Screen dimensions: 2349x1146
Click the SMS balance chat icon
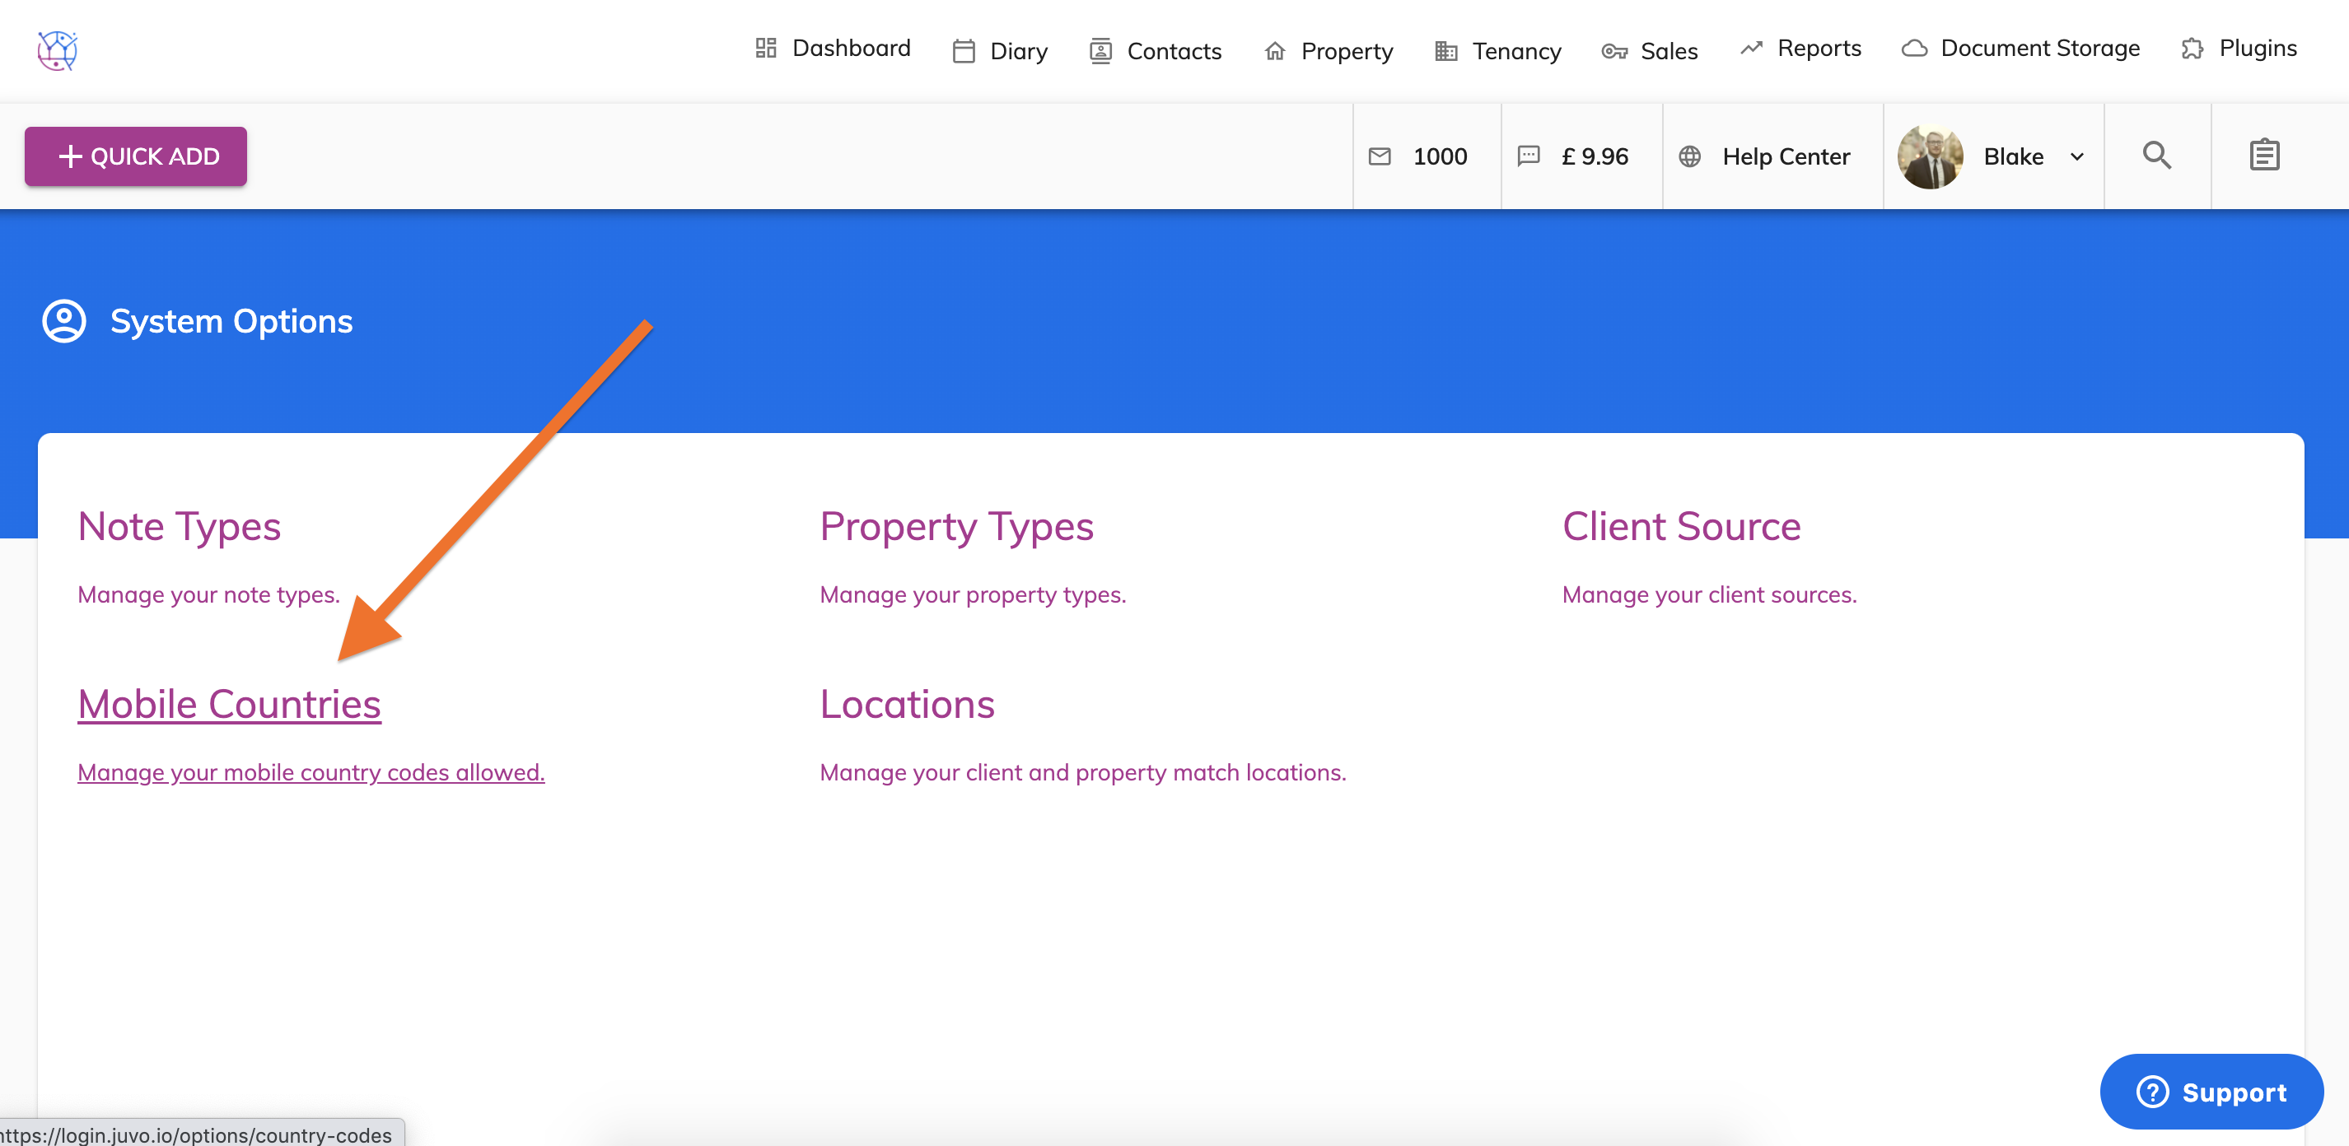click(1529, 156)
